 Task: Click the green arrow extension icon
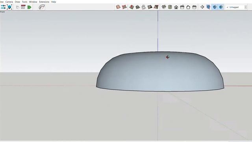(x=29, y=7)
